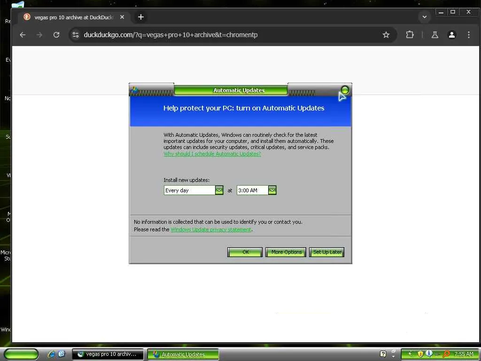The image size is (481, 361).
Task: Close the Automatic Updates dialog
Action: tap(345, 90)
